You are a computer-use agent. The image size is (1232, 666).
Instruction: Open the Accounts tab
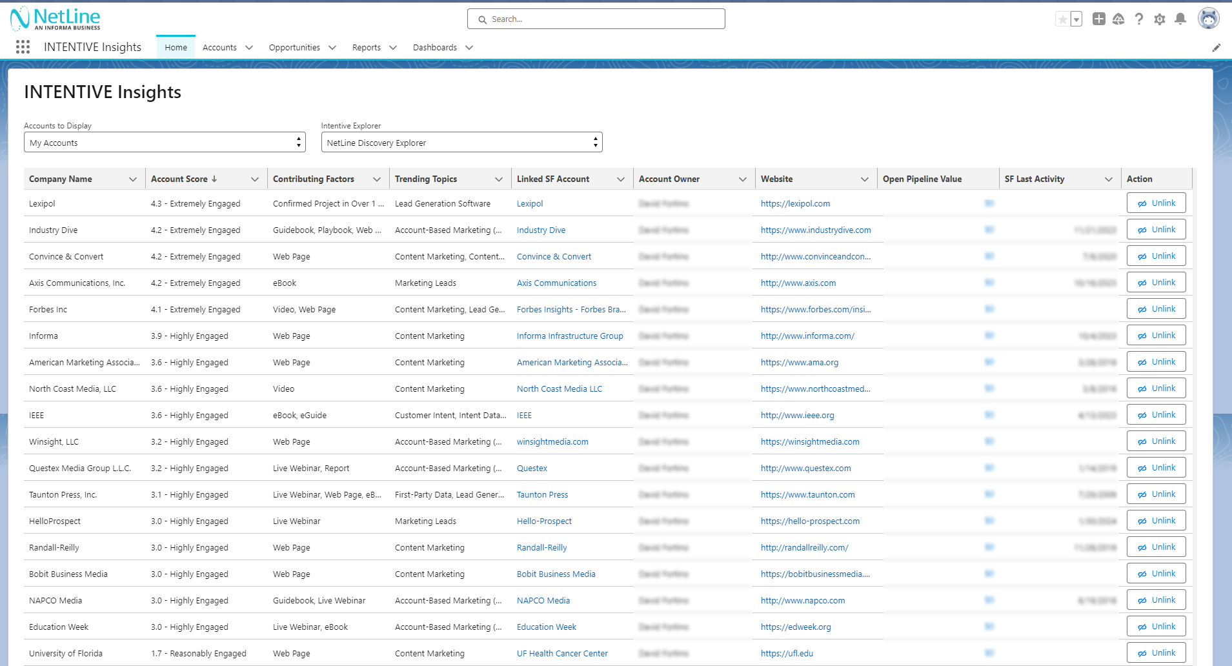click(219, 47)
